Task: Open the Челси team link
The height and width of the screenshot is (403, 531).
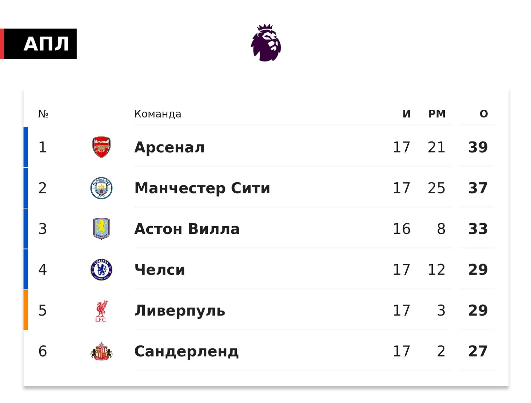Action: point(160,270)
